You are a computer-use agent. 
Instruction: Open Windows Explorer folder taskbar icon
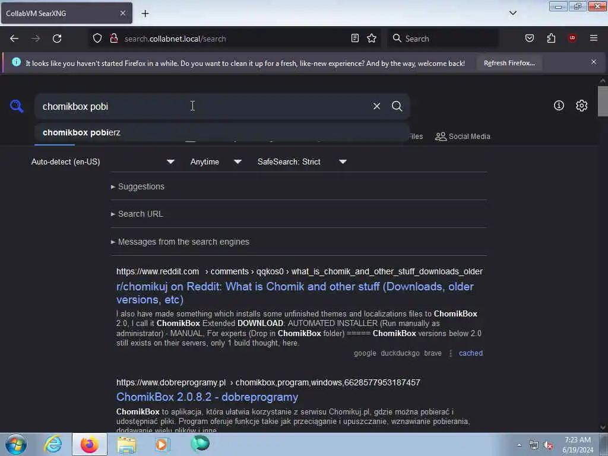click(126, 445)
